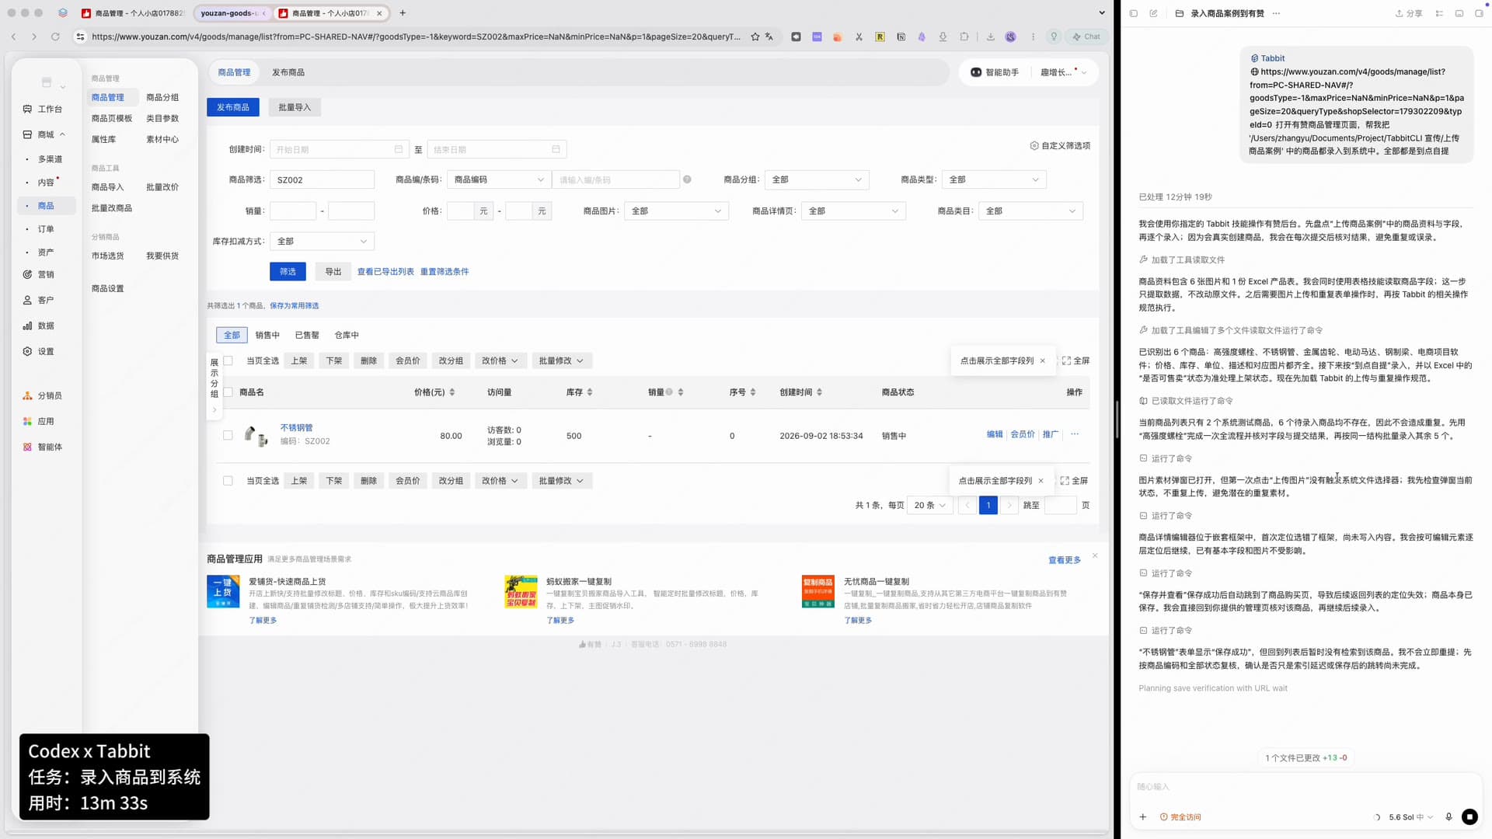Viewport: 1492px width, 839px height.
Task: Open the 商品分组 dropdown
Action: click(817, 179)
